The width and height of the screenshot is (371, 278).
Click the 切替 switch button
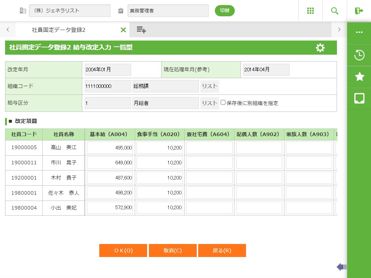pos(225,10)
